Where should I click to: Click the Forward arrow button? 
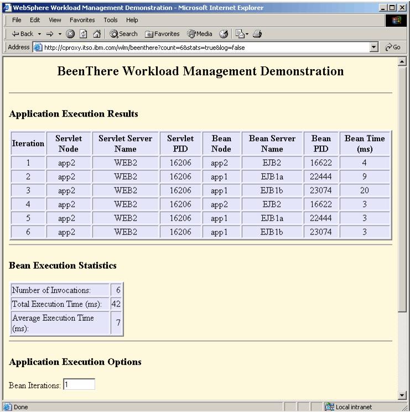point(50,34)
